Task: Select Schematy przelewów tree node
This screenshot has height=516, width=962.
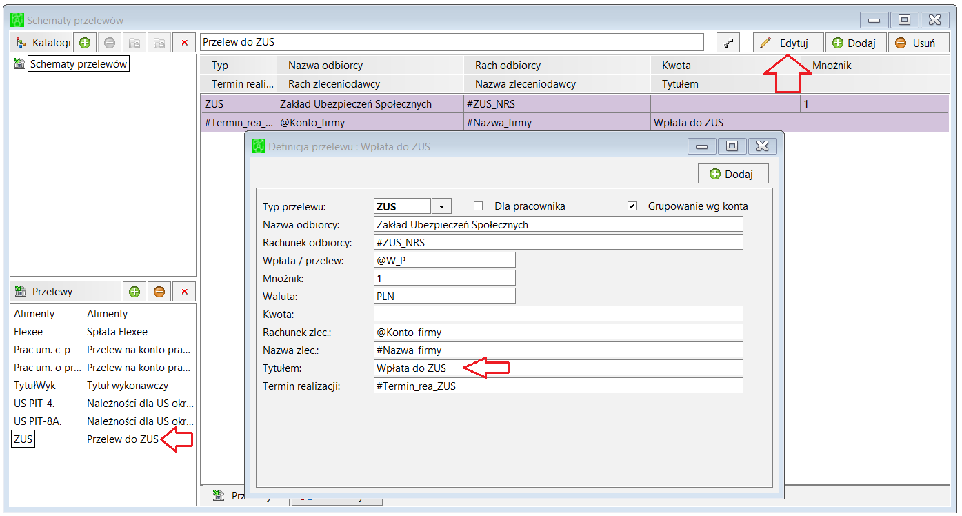Action: click(79, 64)
